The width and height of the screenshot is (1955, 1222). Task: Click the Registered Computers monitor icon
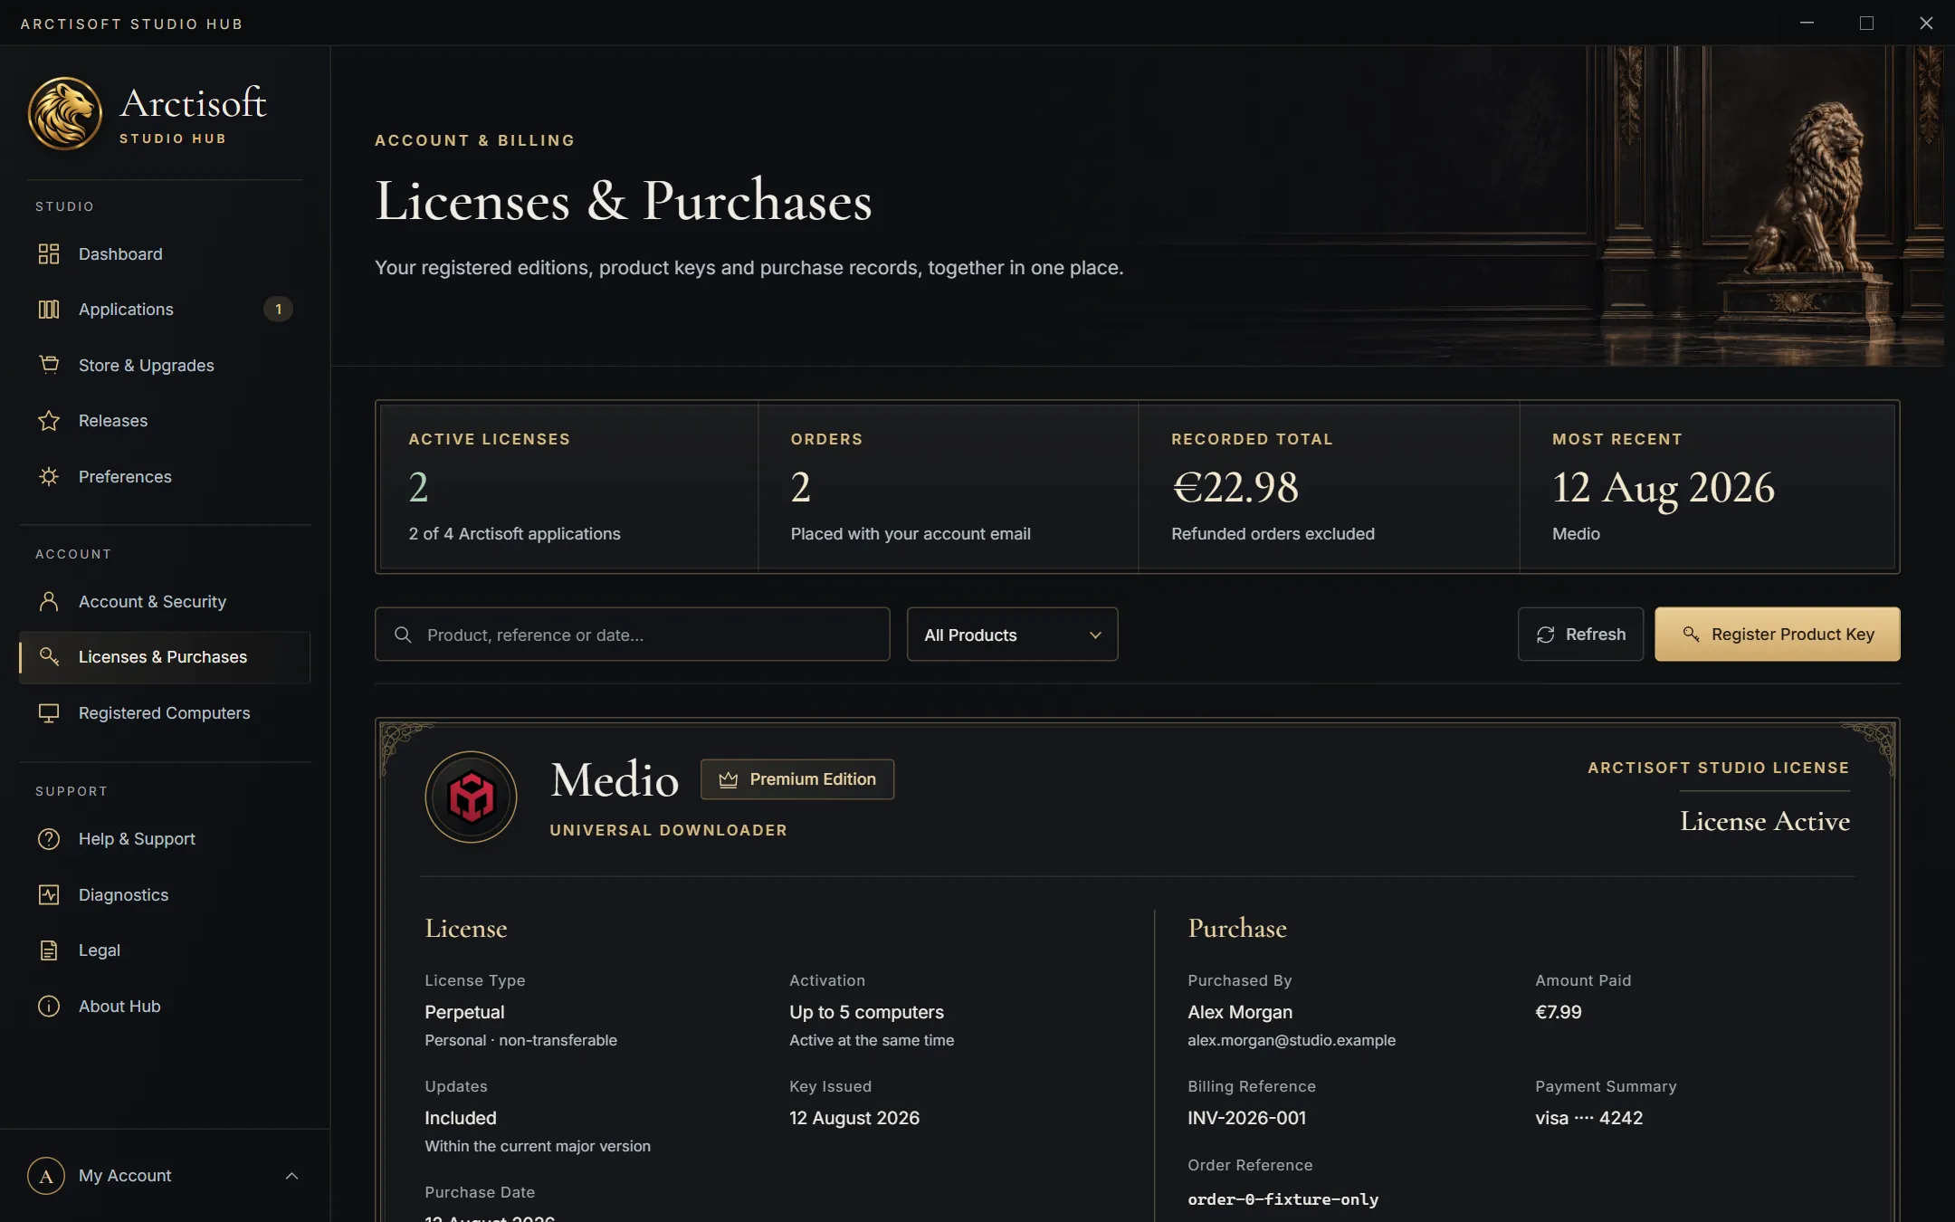click(49, 713)
